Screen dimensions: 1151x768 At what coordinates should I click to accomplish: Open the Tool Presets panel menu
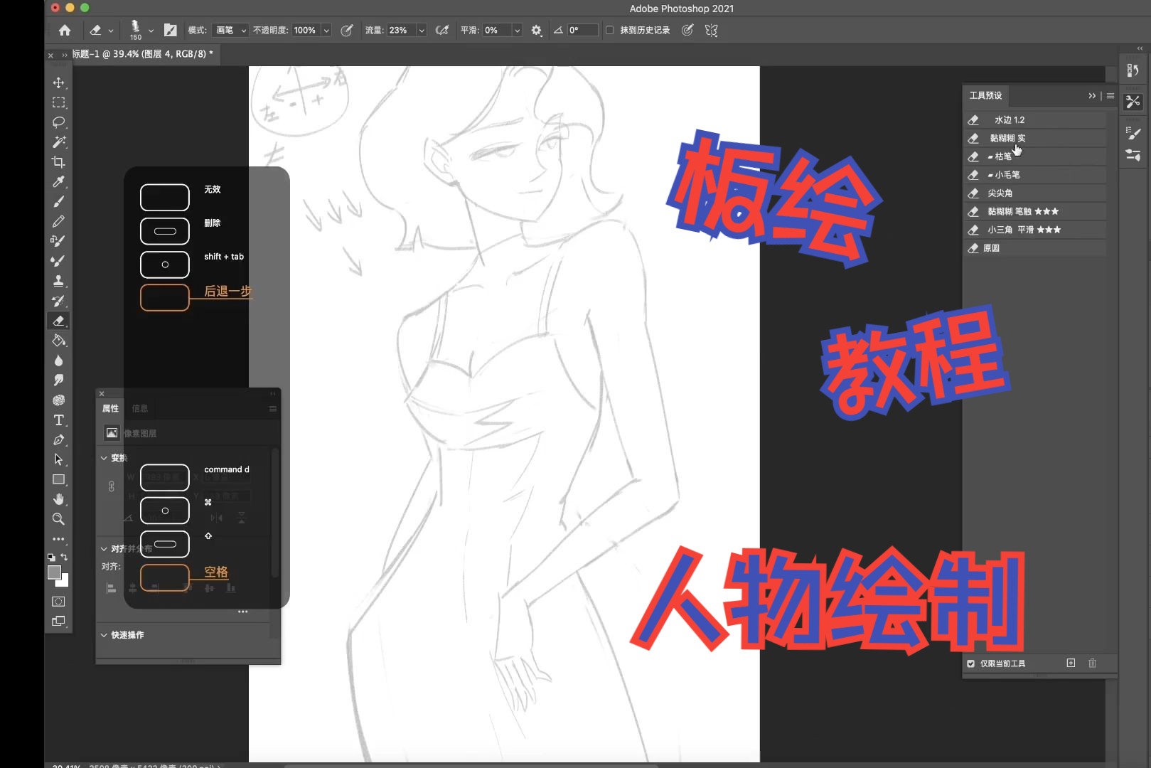[1110, 95]
